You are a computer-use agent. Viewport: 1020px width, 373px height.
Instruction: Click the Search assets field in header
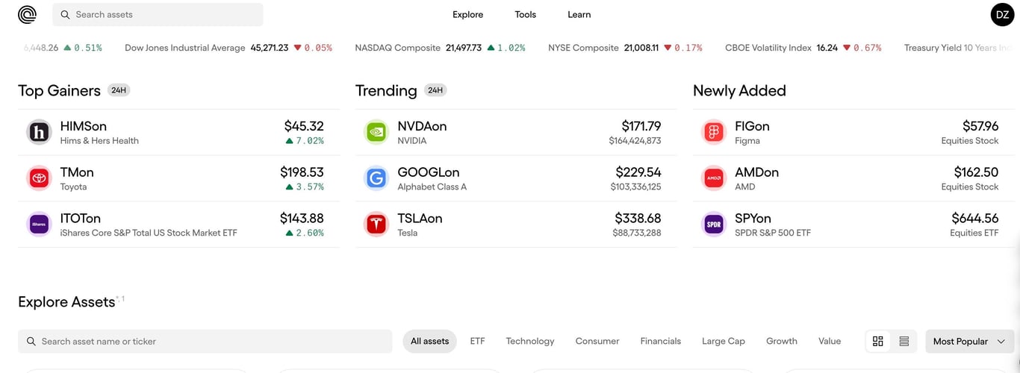pyautogui.click(x=158, y=15)
